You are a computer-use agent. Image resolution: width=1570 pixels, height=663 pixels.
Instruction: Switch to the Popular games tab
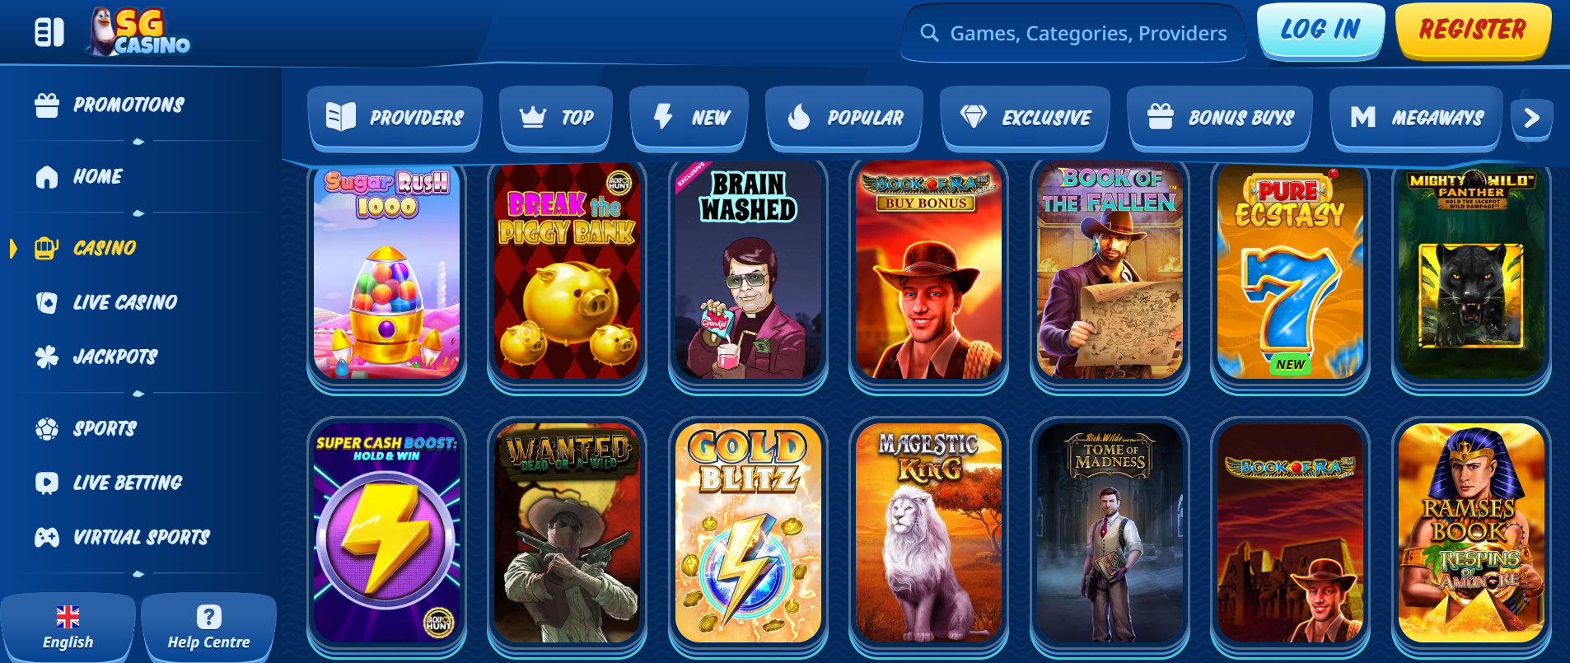pyautogui.click(x=844, y=118)
